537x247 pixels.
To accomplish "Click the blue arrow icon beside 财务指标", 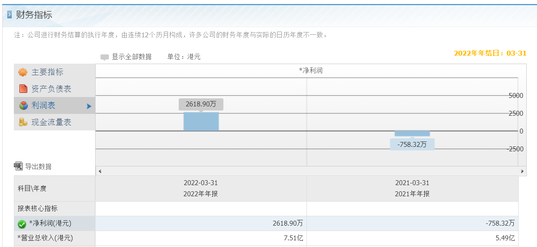I will pyautogui.click(x=9, y=15).
